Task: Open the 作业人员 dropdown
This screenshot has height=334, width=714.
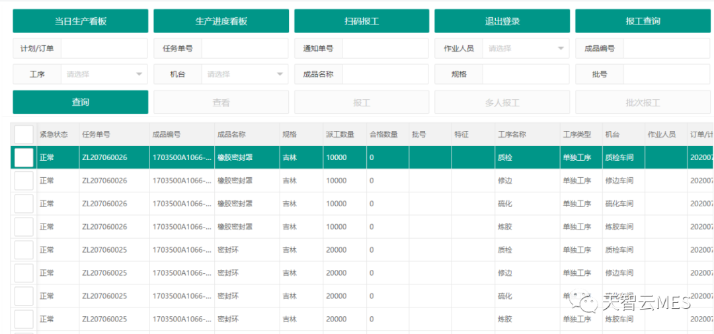Action: click(x=526, y=48)
